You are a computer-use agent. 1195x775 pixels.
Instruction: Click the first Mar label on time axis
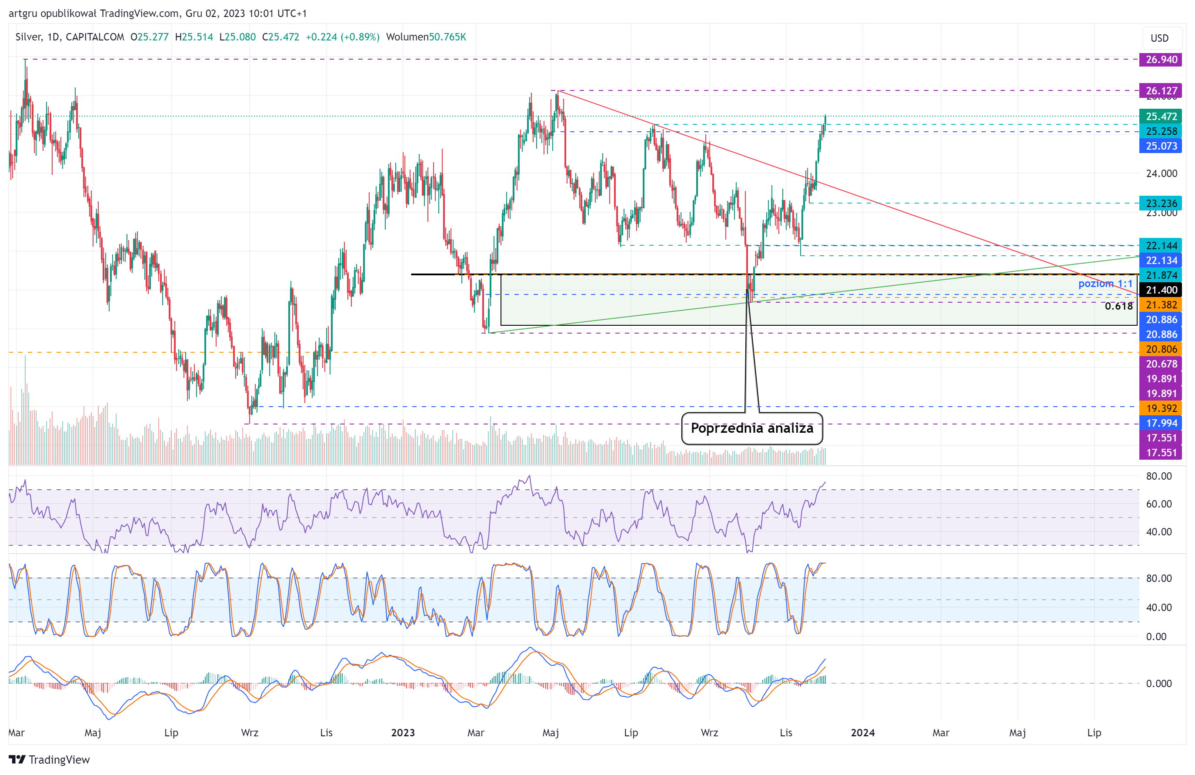[x=17, y=732]
